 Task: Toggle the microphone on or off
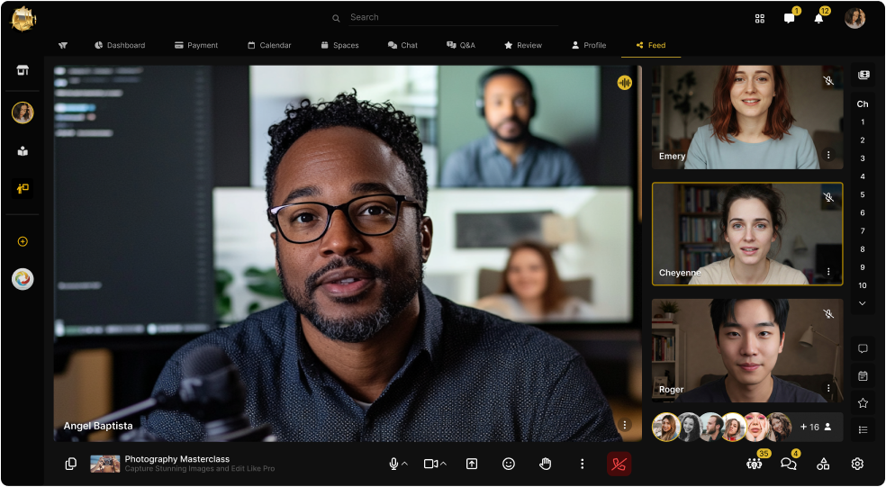click(x=393, y=464)
